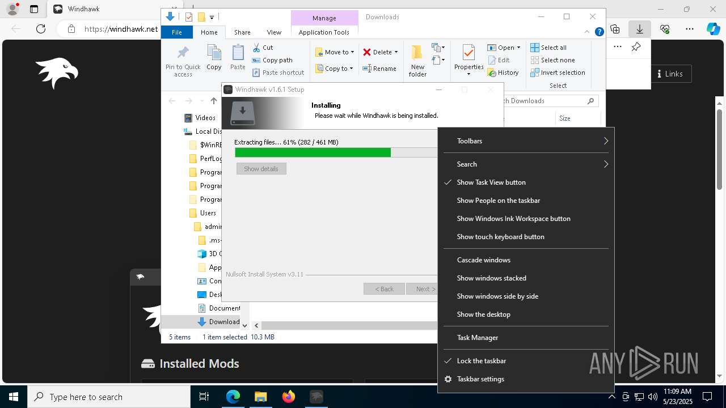The width and height of the screenshot is (726, 408).
Task: Collapse the Explorer ribbon chevron
Action: [x=588, y=32]
